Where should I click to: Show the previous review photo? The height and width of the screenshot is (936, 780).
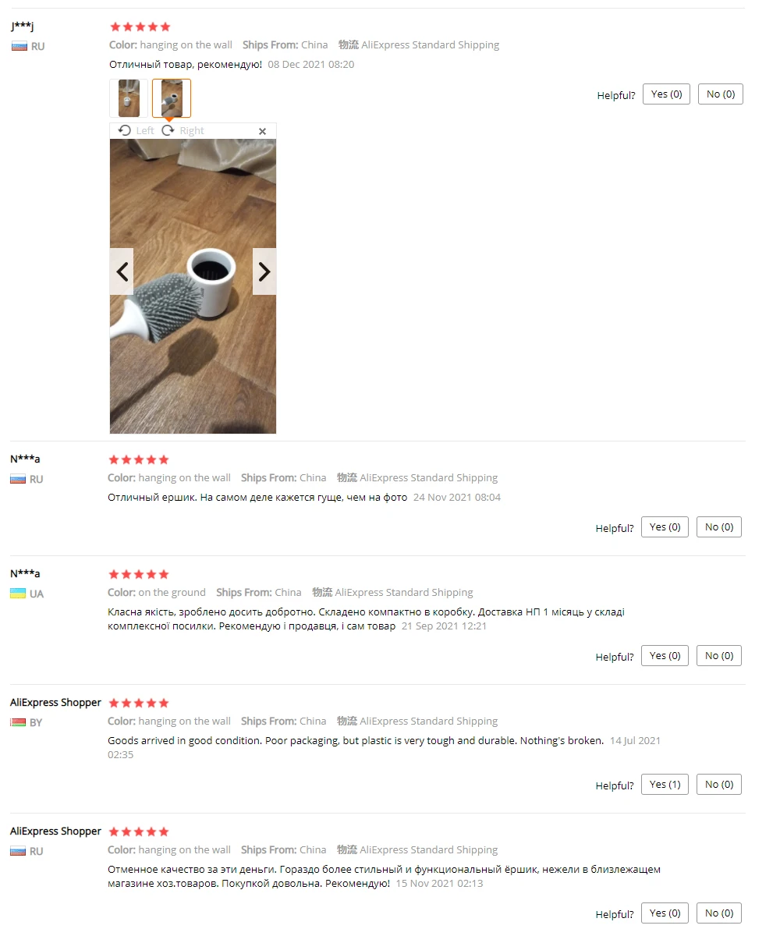click(122, 271)
